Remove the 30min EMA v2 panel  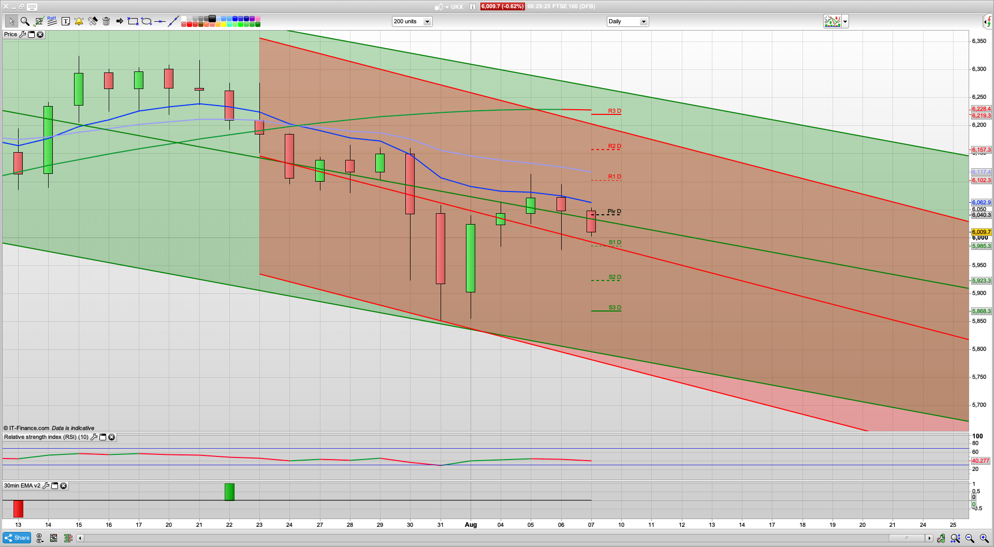(x=63, y=486)
